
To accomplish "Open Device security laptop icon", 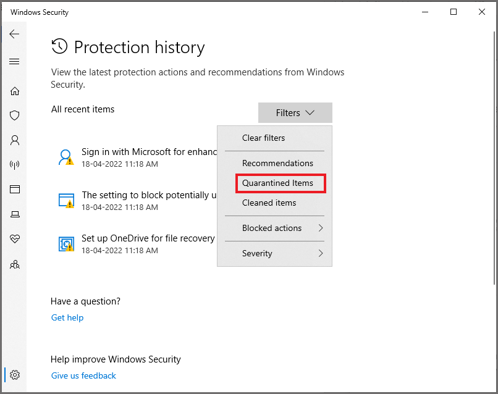I will pos(15,214).
